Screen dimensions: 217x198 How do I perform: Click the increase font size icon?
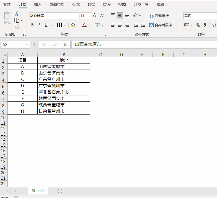tap(95, 16)
